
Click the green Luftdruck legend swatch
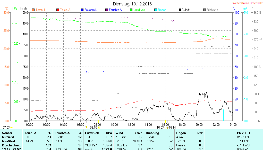(x=131, y=10)
